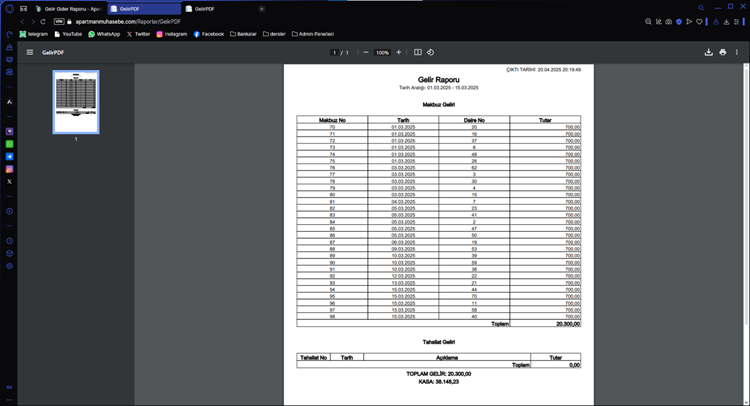Image resolution: width=750 pixels, height=406 pixels.
Task: Expand the Admin Panelleri bookmark folder
Action: [312, 34]
